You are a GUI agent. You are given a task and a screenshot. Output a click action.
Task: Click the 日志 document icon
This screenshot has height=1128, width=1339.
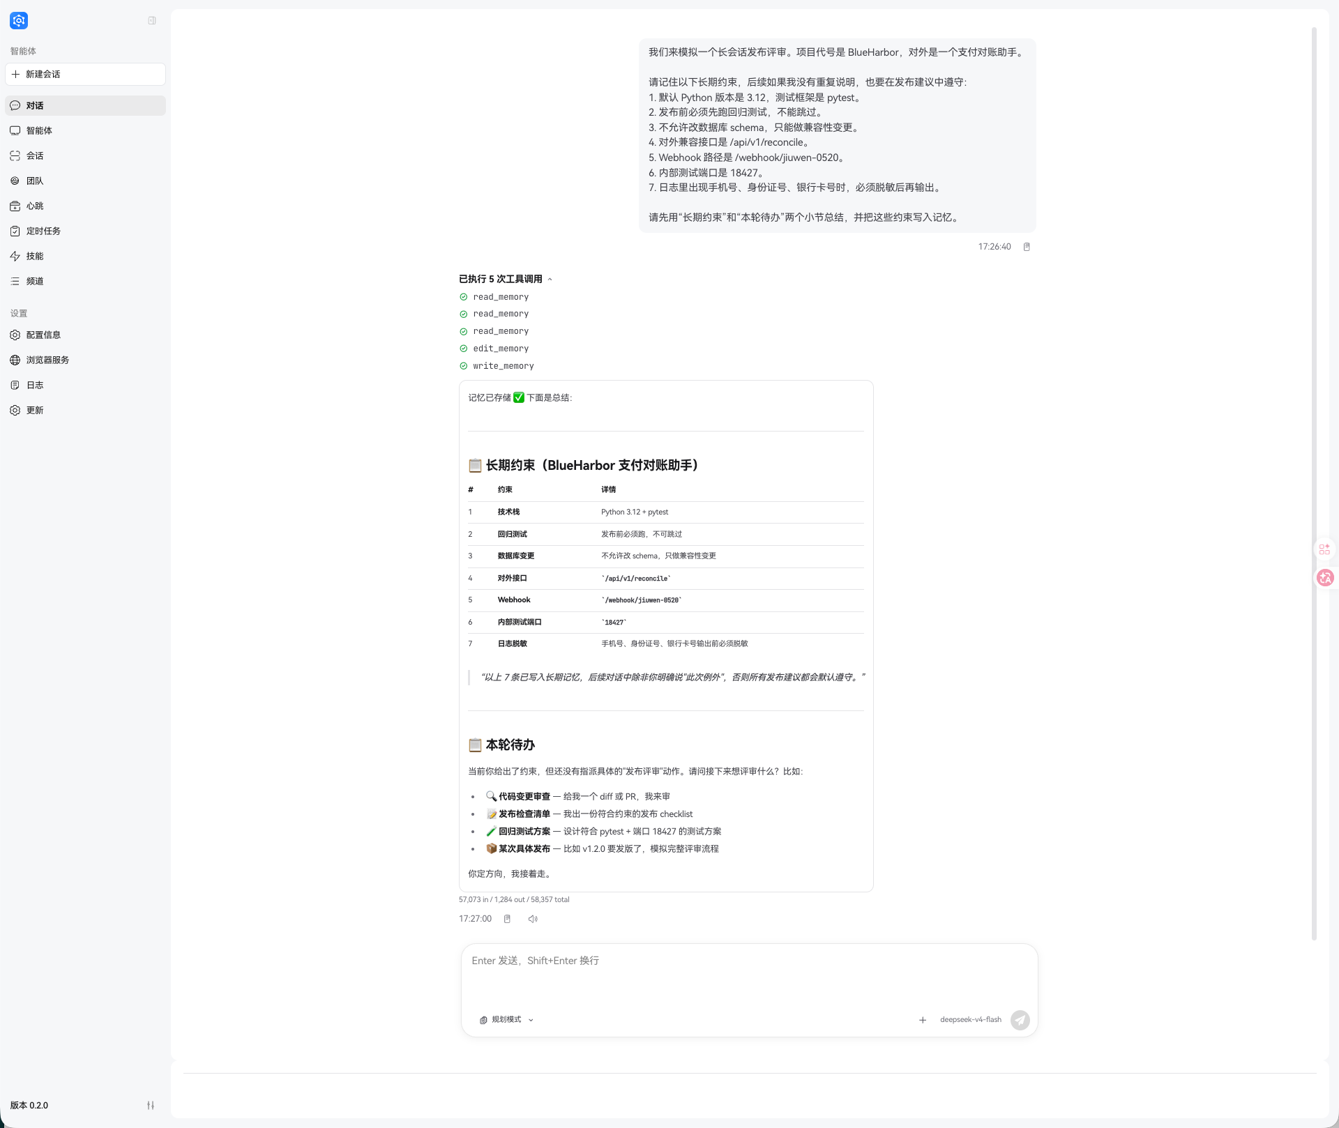pos(15,385)
